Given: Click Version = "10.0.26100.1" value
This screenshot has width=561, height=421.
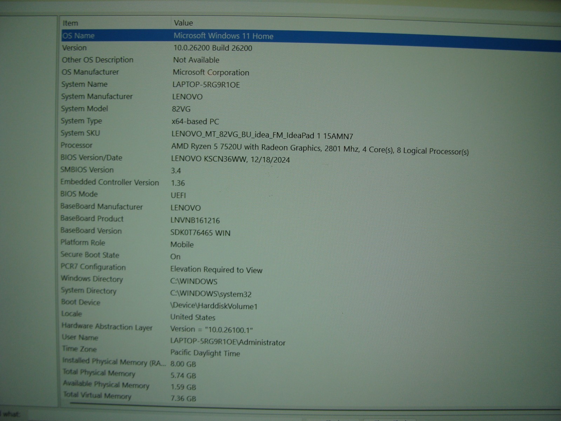Looking at the screenshot, I should (x=211, y=329).
